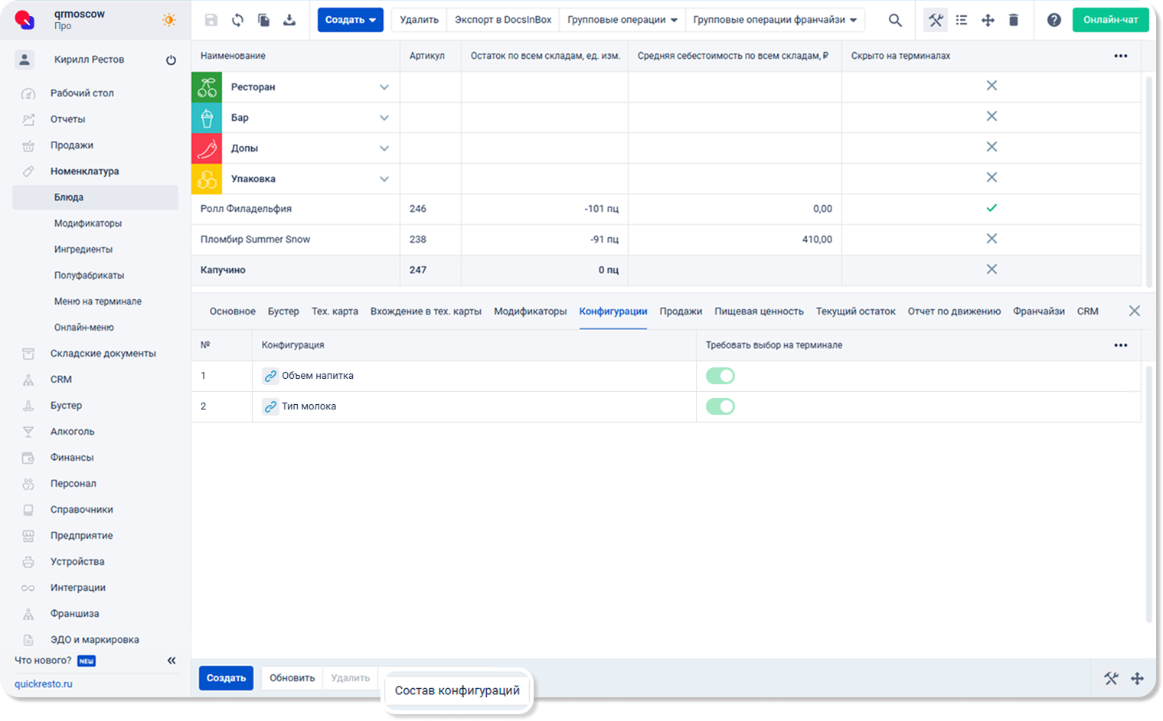This screenshot has height=721, width=1163.
Task: Open the blue Создать dropdown in top toolbar
Action: tap(351, 20)
